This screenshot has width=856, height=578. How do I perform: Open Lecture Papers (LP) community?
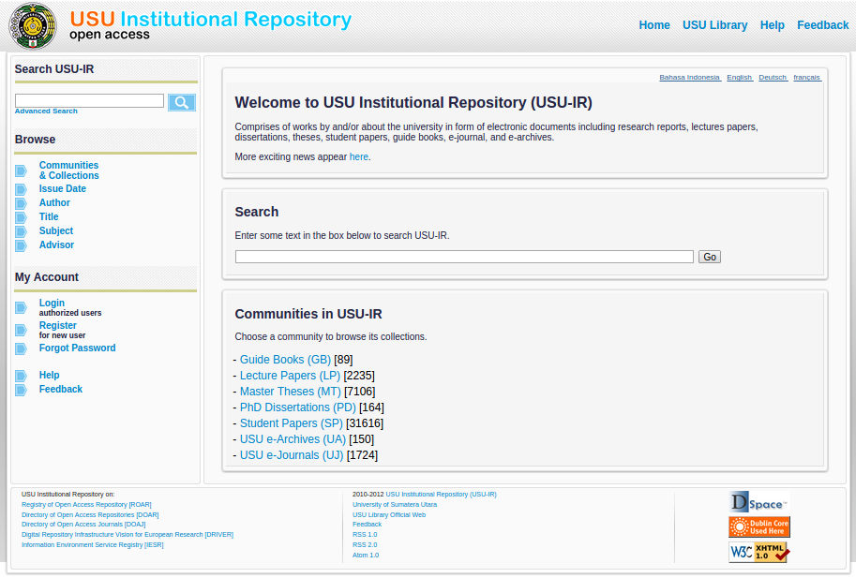click(x=290, y=376)
